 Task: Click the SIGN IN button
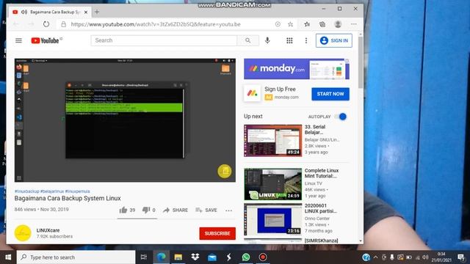(334, 40)
